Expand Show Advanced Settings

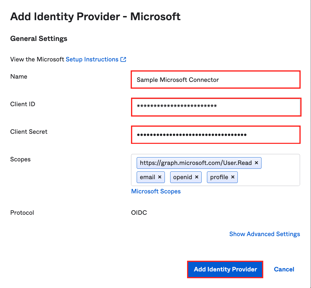pos(264,234)
